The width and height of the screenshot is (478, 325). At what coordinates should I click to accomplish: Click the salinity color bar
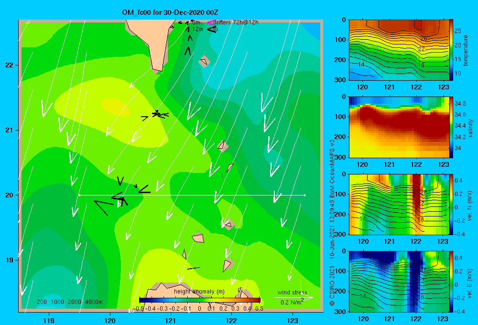tap(451, 127)
